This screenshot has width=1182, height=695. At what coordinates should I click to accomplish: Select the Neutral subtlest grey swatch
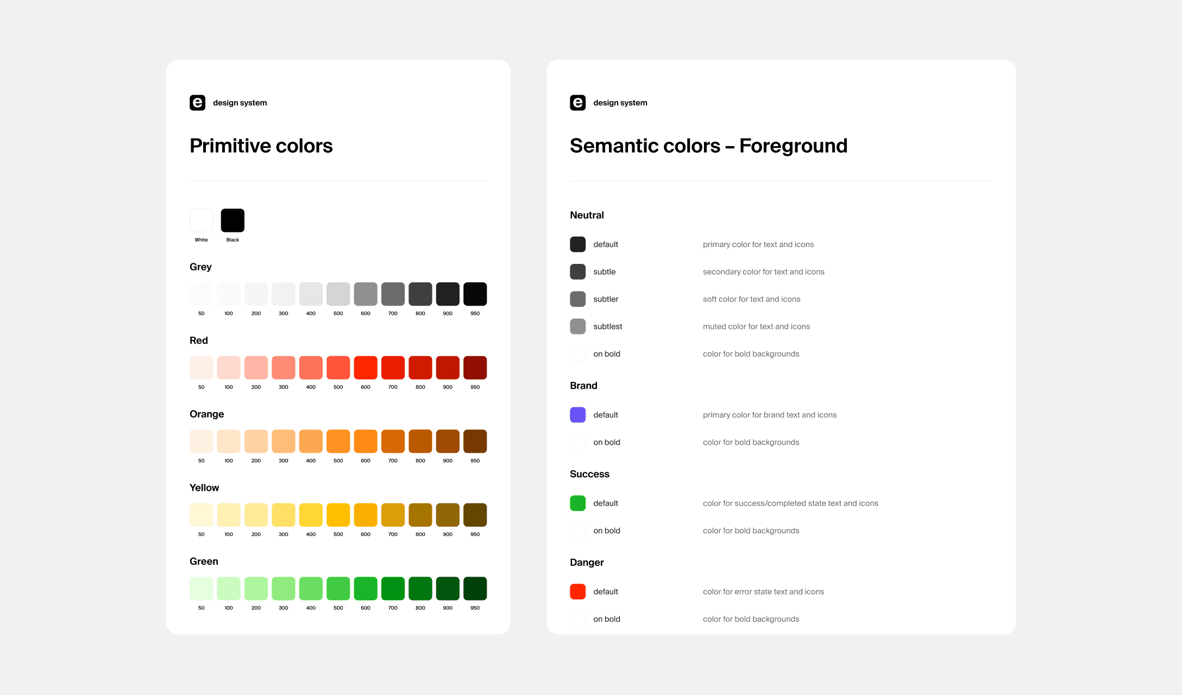click(x=577, y=326)
